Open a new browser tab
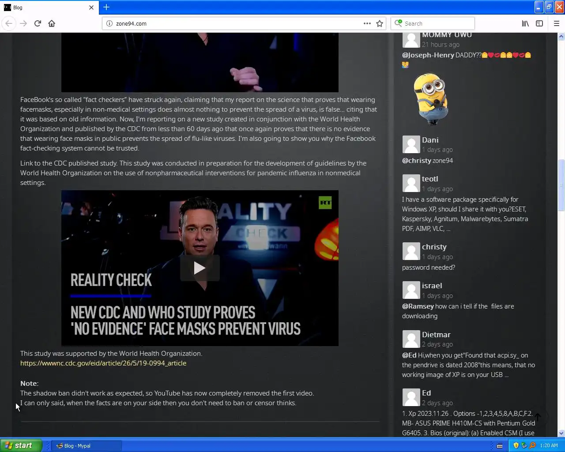Image resolution: width=565 pixels, height=452 pixels. click(106, 7)
